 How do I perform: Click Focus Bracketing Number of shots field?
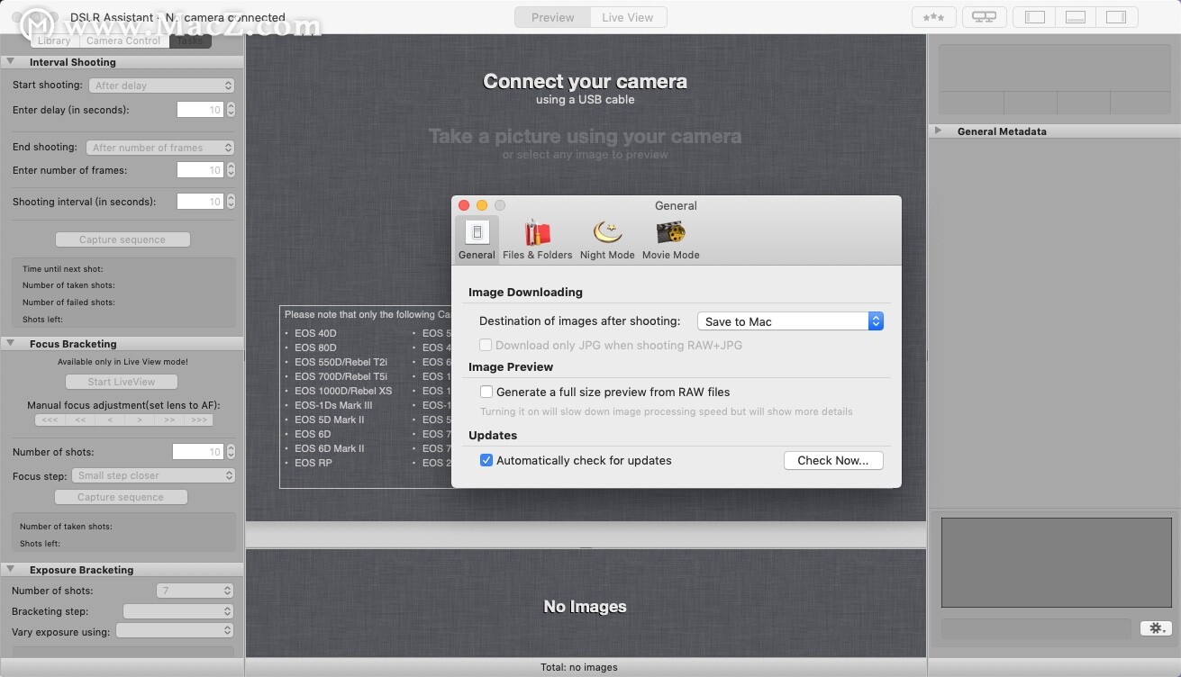tap(197, 452)
